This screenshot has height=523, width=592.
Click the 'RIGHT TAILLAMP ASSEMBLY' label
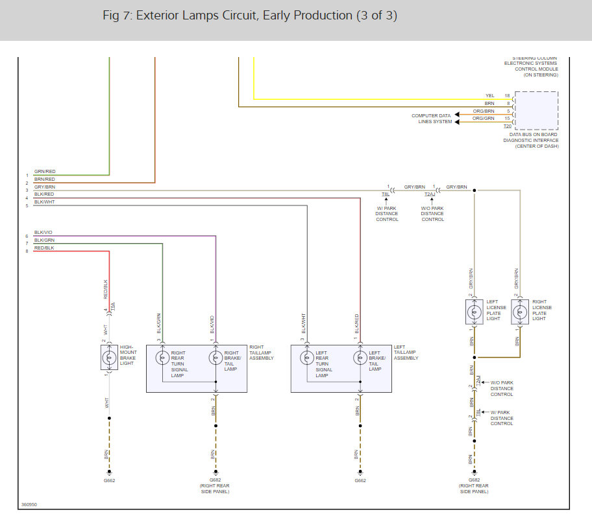pyautogui.click(x=261, y=353)
